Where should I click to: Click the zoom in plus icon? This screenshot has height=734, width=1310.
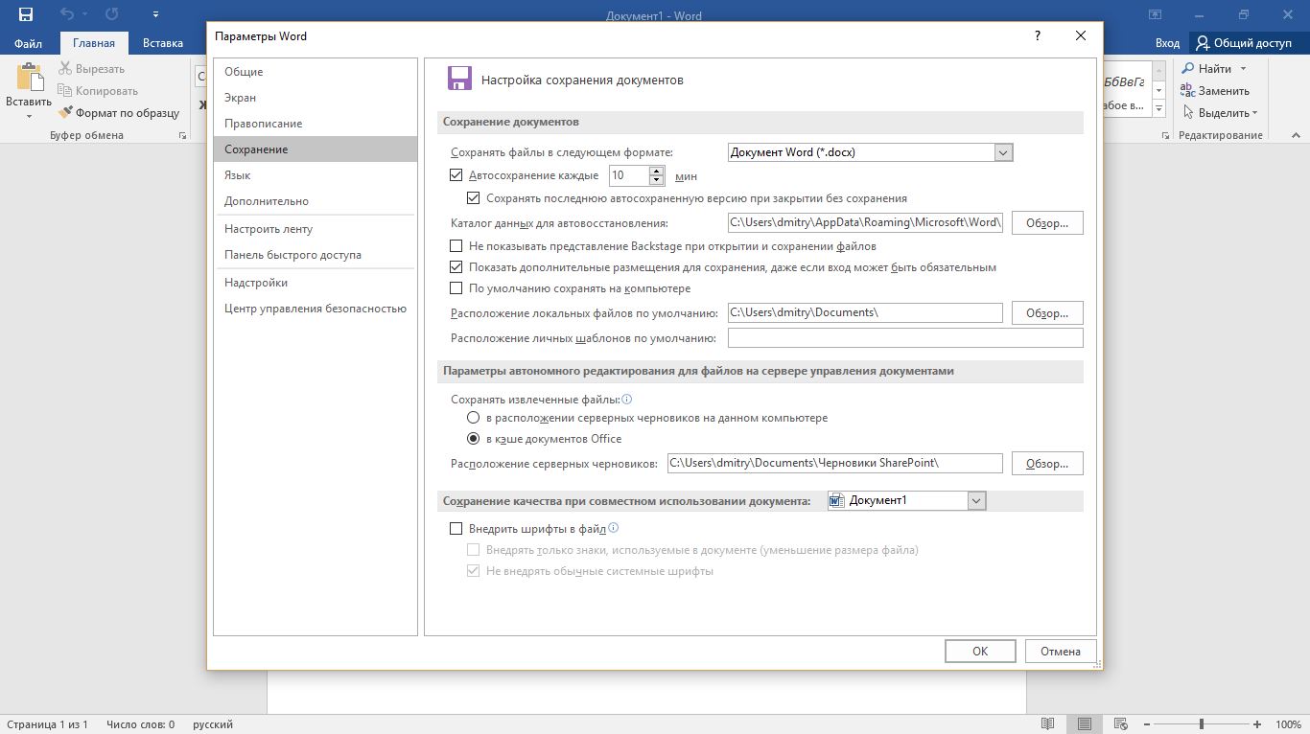click(1257, 724)
